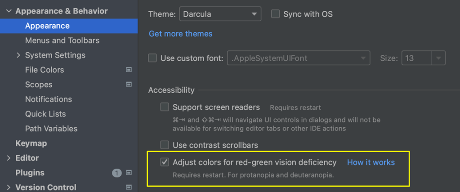Click project-level icon beside Version Control
The image size is (460, 192).
[x=129, y=187]
